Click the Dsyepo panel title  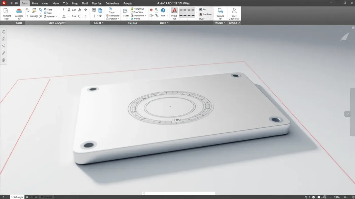click(133, 23)
